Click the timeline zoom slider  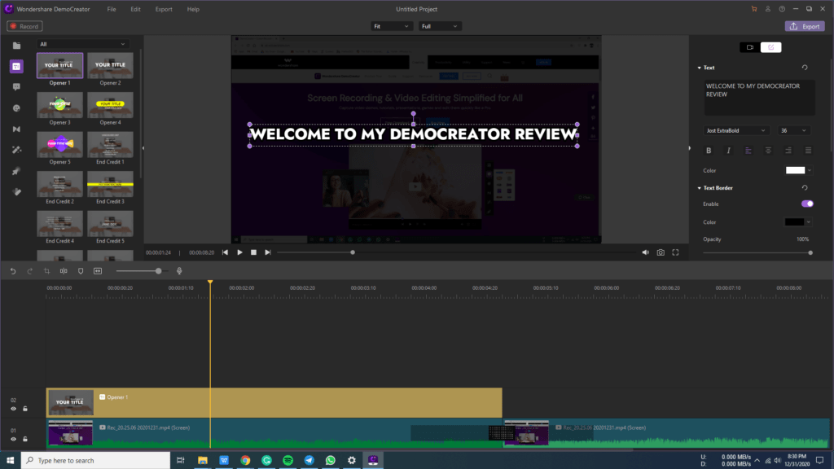click(x=141, y=271)
